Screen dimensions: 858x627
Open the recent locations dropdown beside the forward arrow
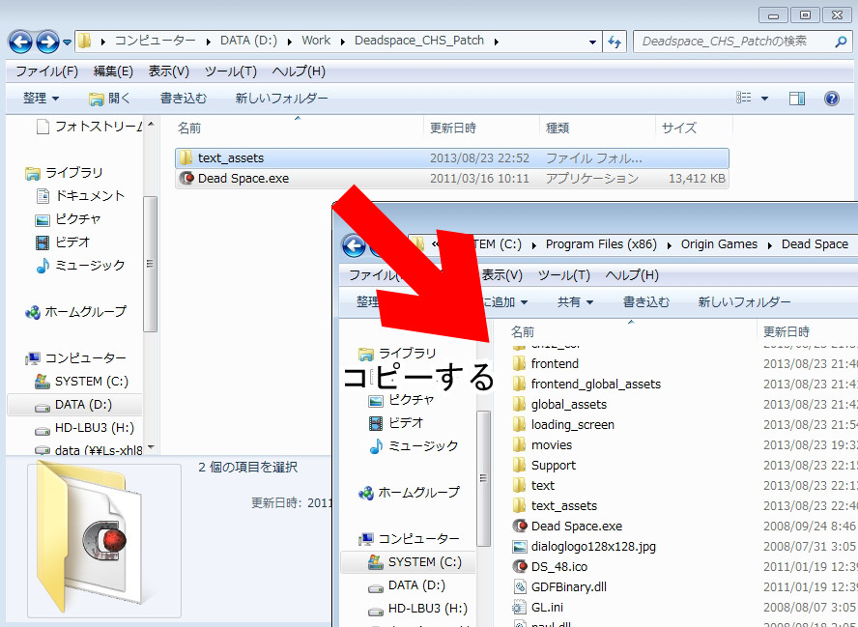pyautogui.click(x=67, y=43)
